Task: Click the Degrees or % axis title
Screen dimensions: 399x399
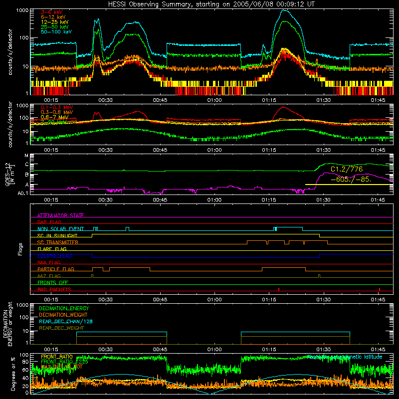Action: 13,374
